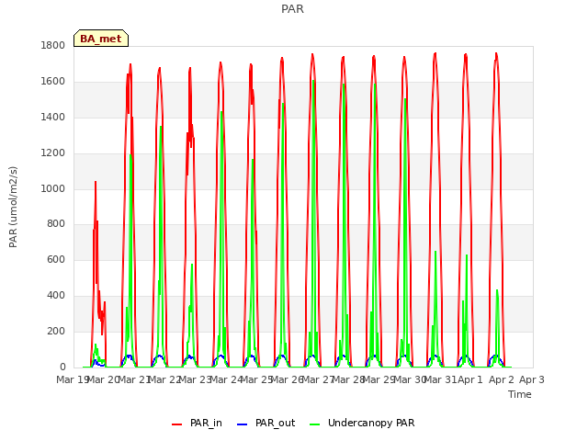Toggle the PAR_in legend entry
Image resolution: width=588 pixels, height=441 pixels.
[x=198, y=423]
